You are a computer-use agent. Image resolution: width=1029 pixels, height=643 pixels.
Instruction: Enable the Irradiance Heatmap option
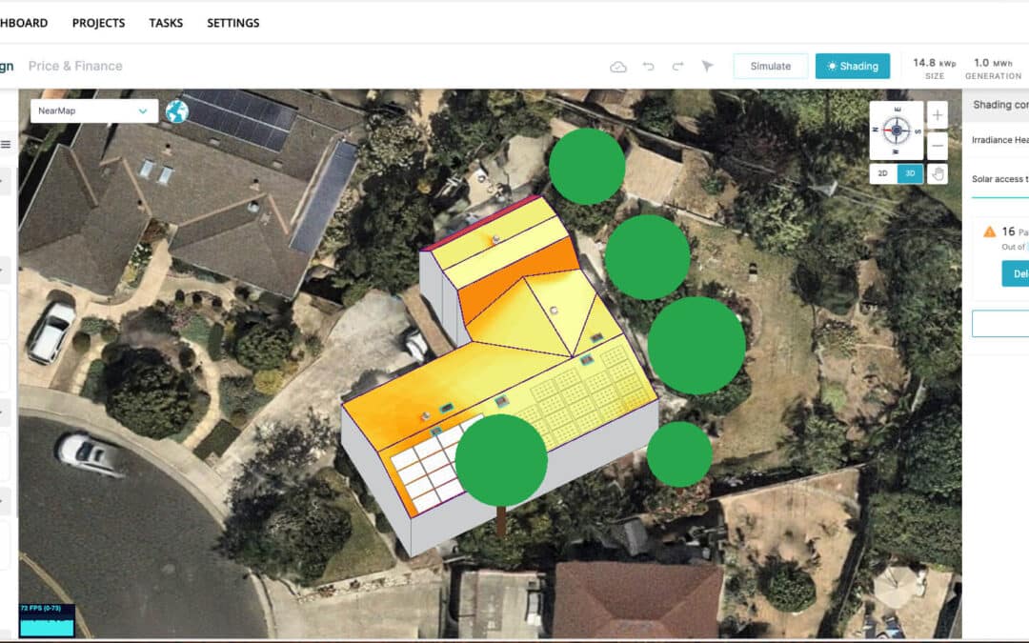pyautogui.click(x=999, y=139)
